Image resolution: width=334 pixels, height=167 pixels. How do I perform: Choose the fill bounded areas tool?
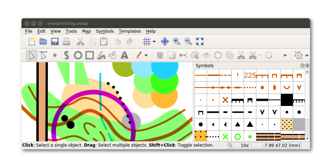pos(113,56)
